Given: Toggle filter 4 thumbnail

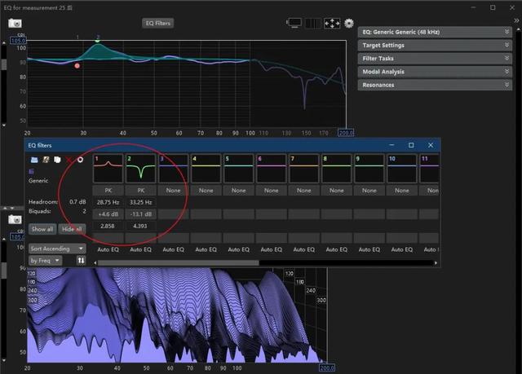Looking at the screenshot, I should click(206, 168).
